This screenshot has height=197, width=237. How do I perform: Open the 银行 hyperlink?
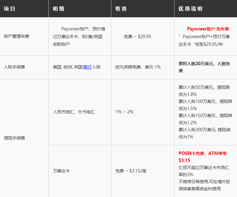pos(87,67)
